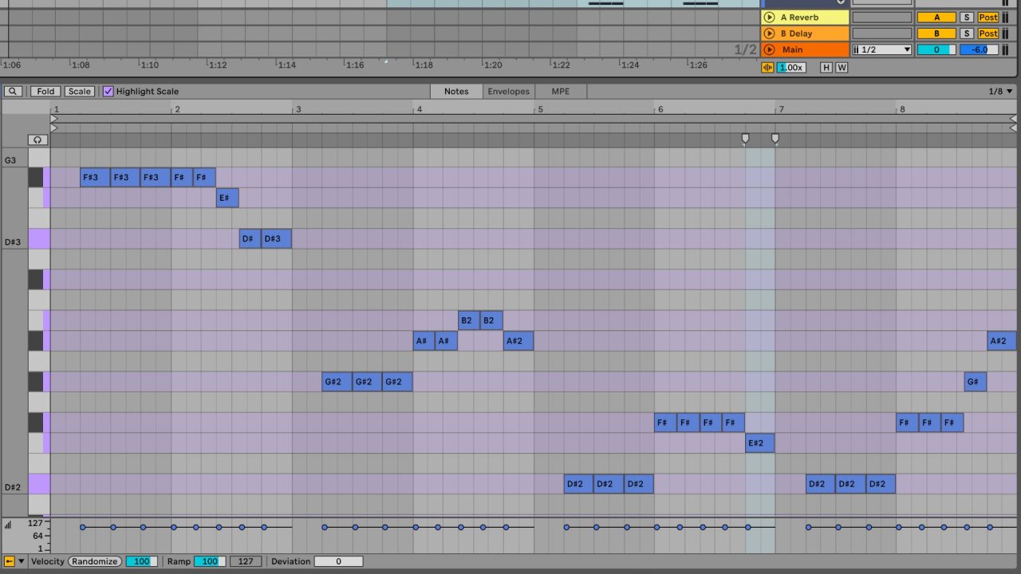Switch to the MPE tab
The image size is (1021, 574).
click(x=561, y=91)
